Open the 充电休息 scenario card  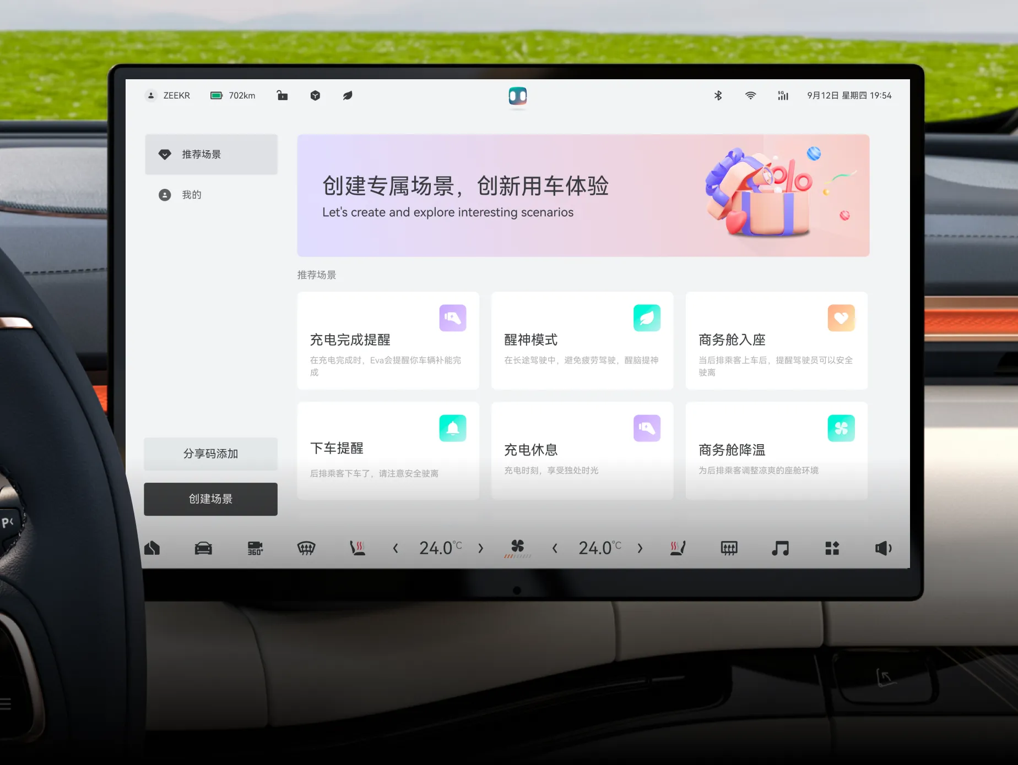click(x=582, y=451)
